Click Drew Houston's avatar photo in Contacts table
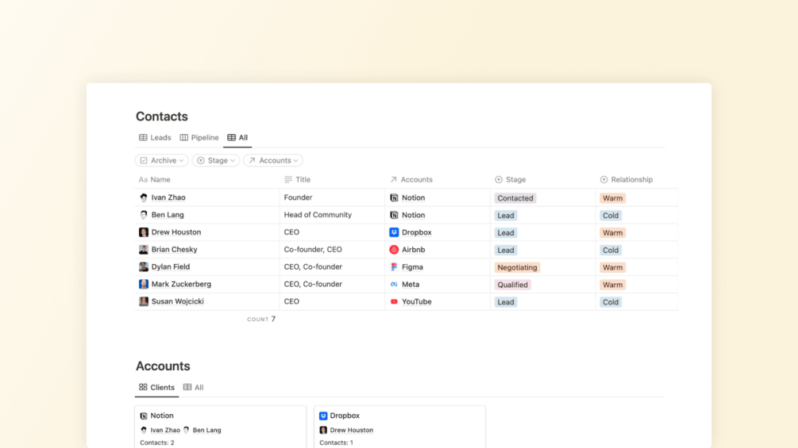This screenshot has width=798, height=448. pyautogui.click(x=144, y=232)
